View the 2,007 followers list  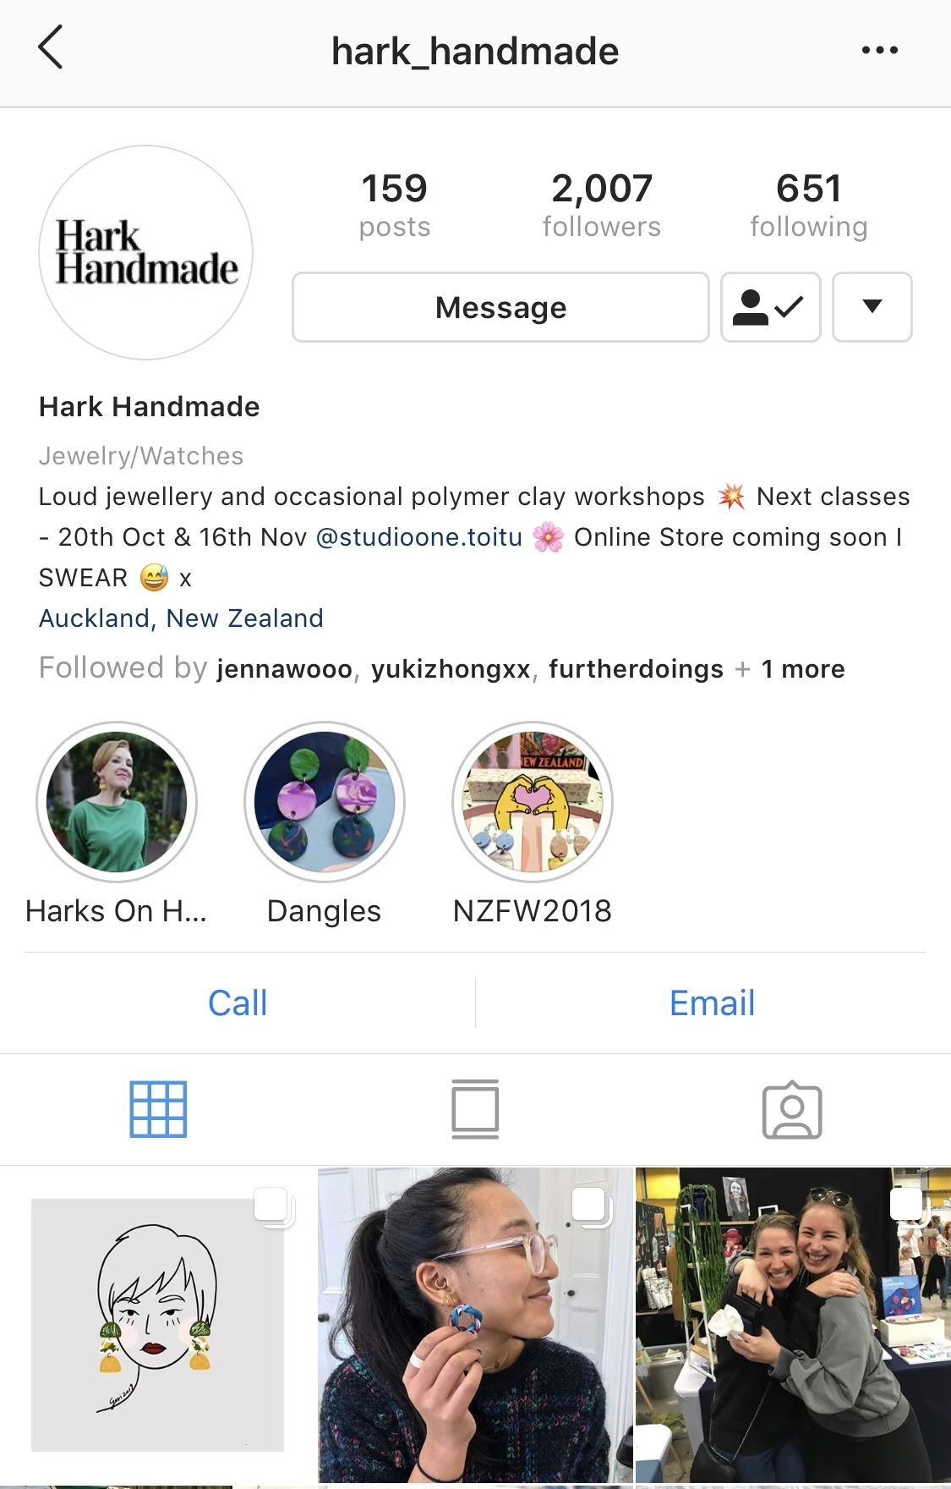tap(602, 206)
